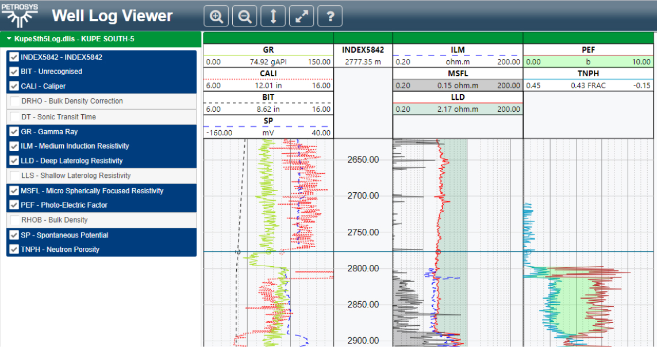Collapse the KupeSth5Log.dlis file tree
The image size is (657, 347).
tap(9, 39)
